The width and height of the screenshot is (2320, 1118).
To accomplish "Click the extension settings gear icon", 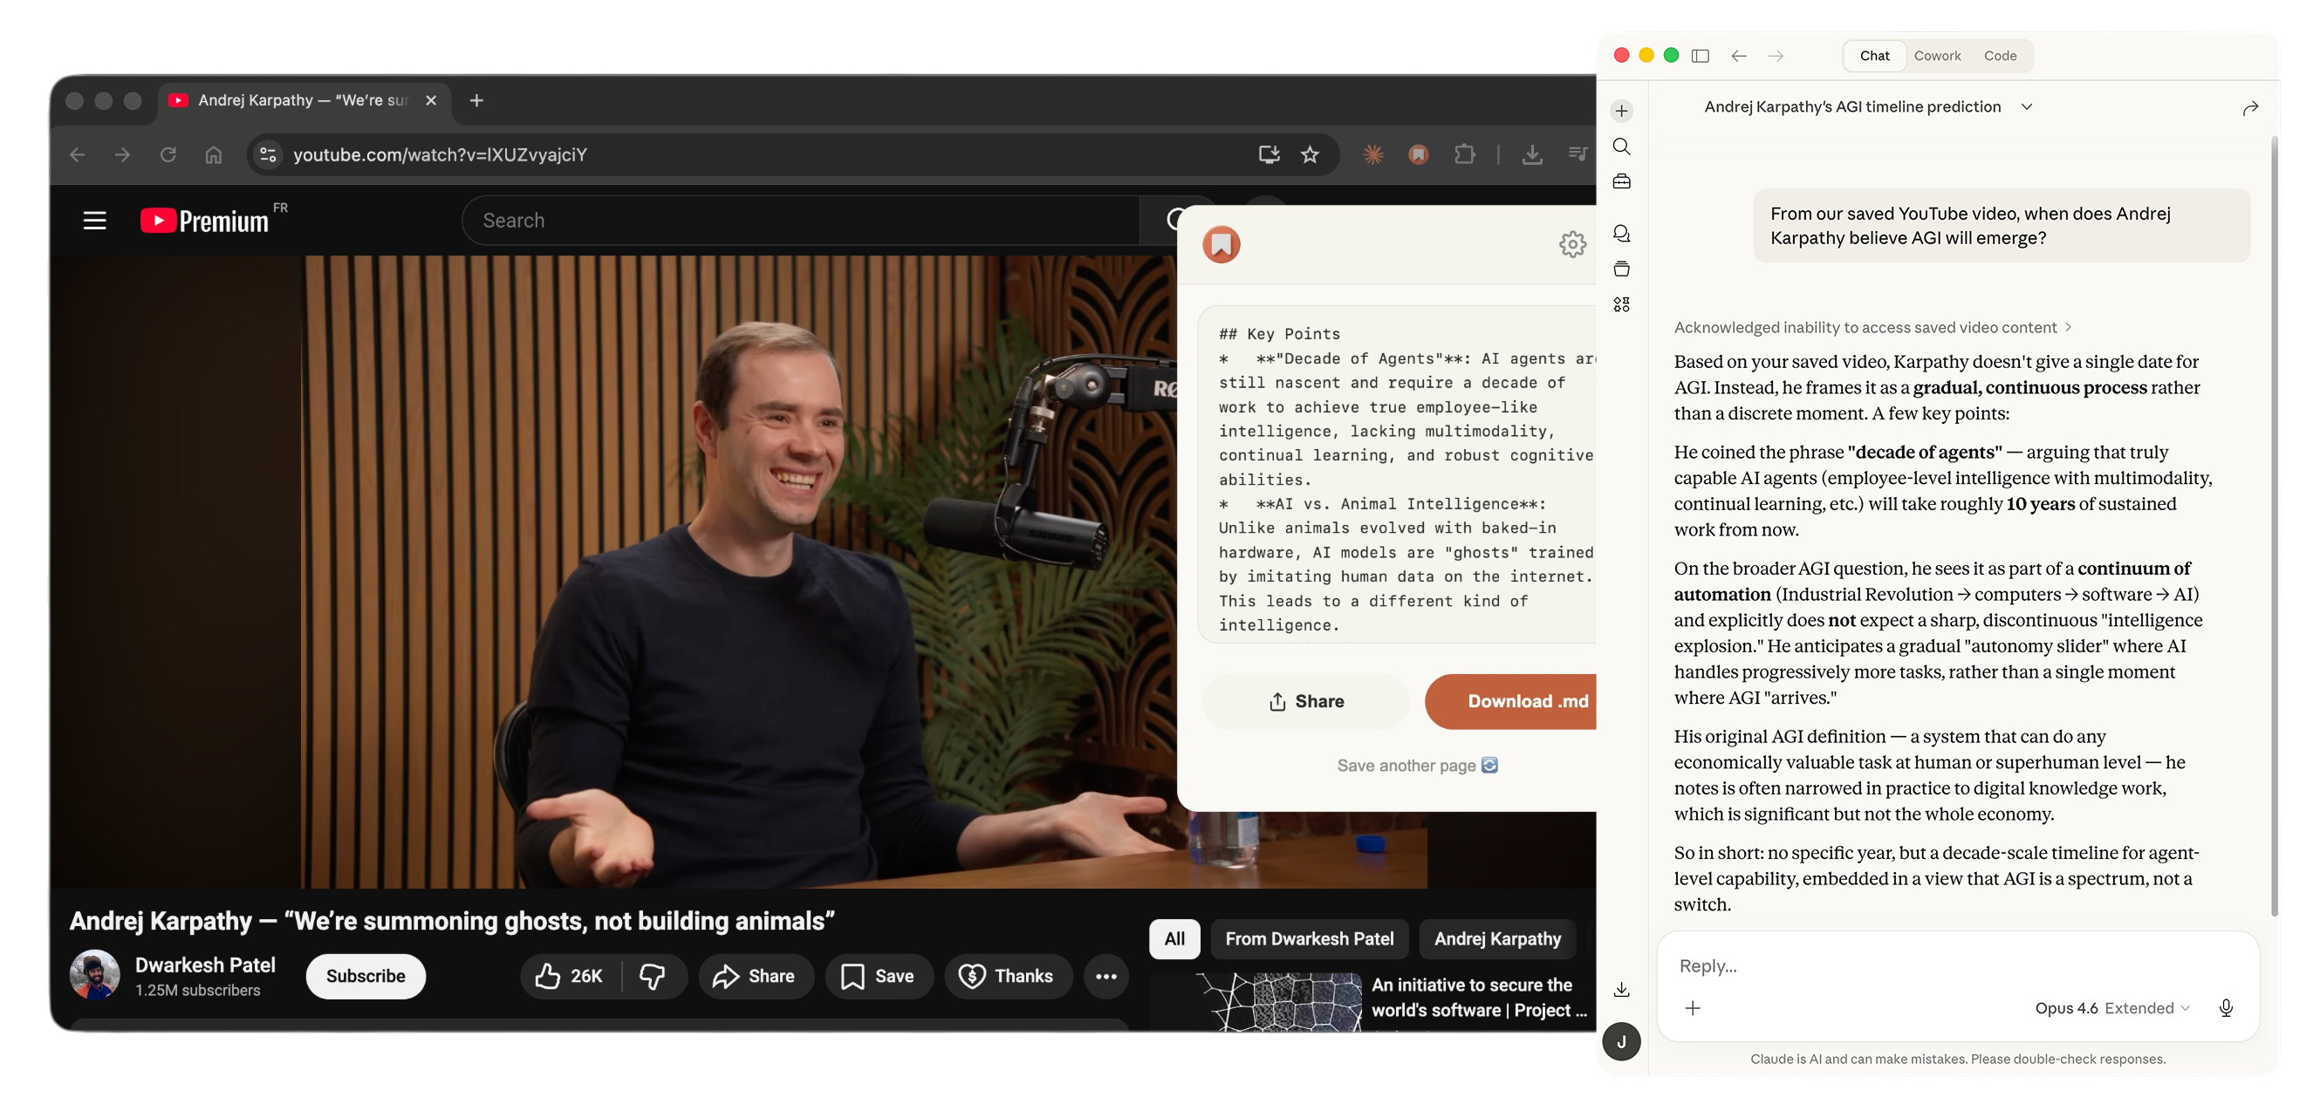I will click(1571, 244).
